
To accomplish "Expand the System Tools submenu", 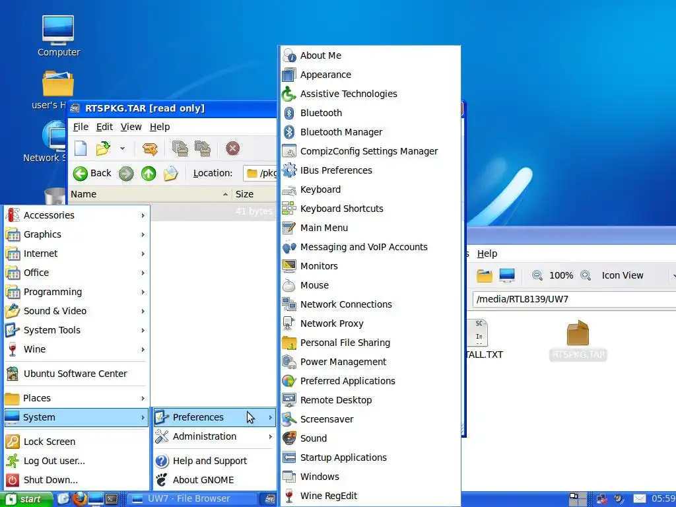I will coord(77,330).
